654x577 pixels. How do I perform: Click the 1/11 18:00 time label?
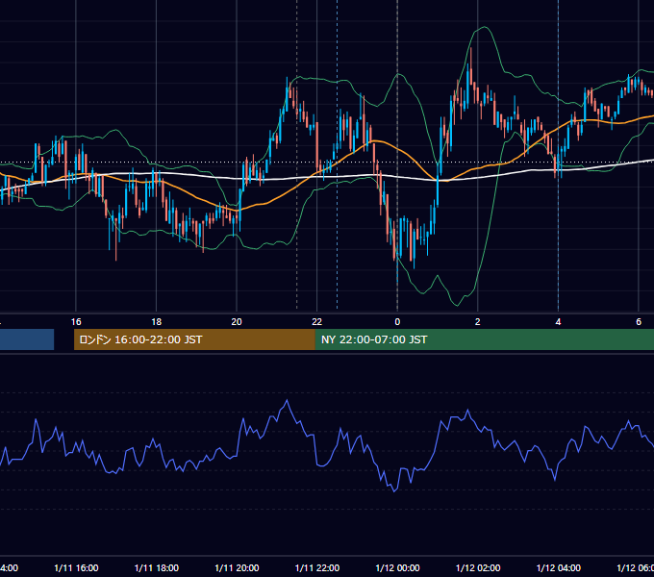coord(157,568)
